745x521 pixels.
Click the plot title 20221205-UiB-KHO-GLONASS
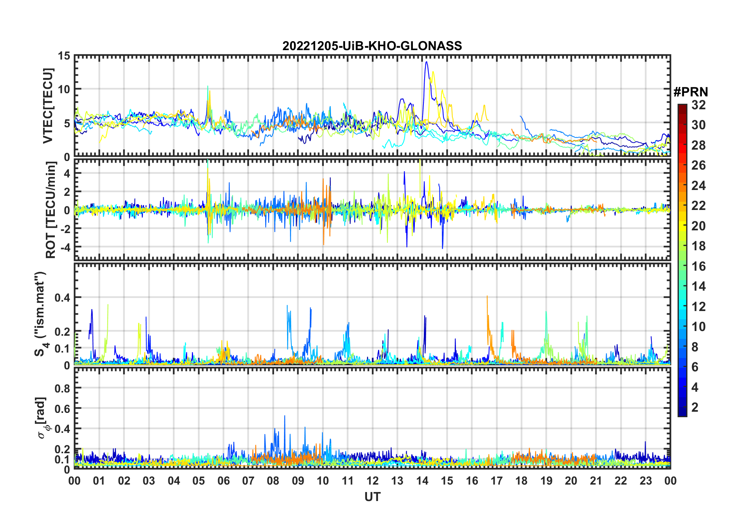(372, 46)
